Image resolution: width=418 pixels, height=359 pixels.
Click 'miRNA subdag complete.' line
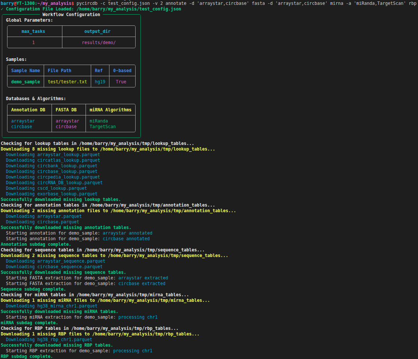30,322
